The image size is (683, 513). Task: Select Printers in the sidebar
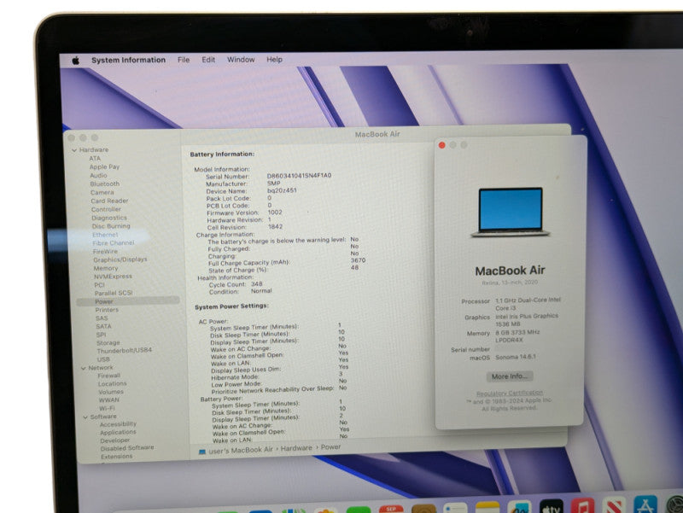(107, 310)
